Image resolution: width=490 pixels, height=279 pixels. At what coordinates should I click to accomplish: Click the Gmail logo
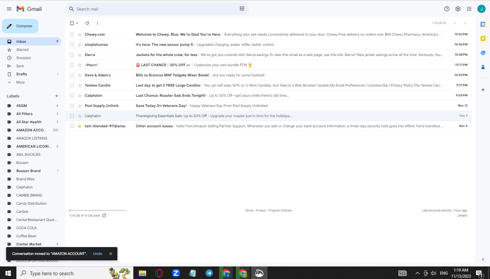click(x=29, y=9)
